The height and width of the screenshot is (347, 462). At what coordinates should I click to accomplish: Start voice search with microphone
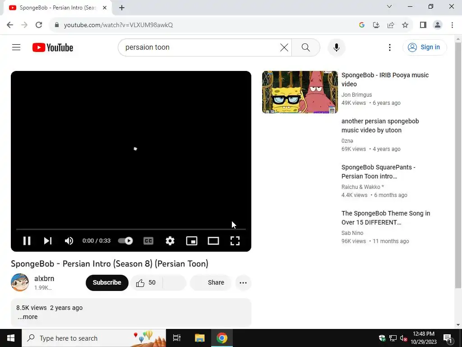[x=337, y=47]
